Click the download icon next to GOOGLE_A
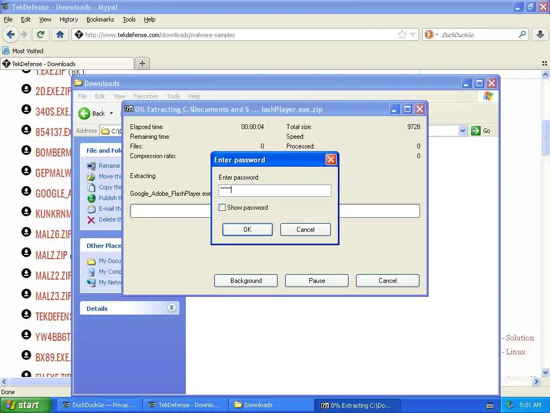This screenshot has width=550, height=413. click(26, 191)
